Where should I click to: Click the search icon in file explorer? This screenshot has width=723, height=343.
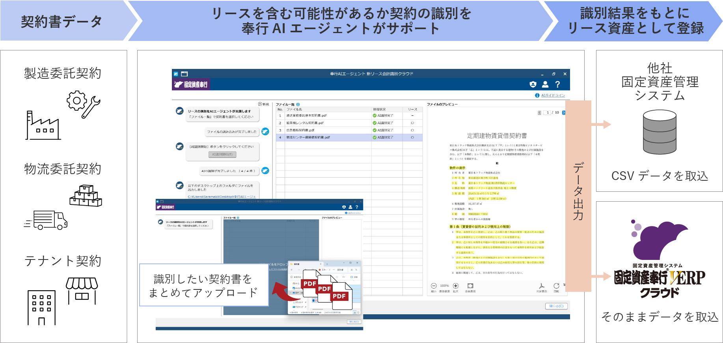tap(356, 270)
